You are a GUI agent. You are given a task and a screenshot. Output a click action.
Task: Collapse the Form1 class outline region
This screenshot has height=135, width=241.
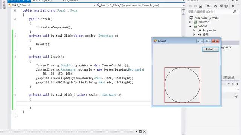pos(15,10)
